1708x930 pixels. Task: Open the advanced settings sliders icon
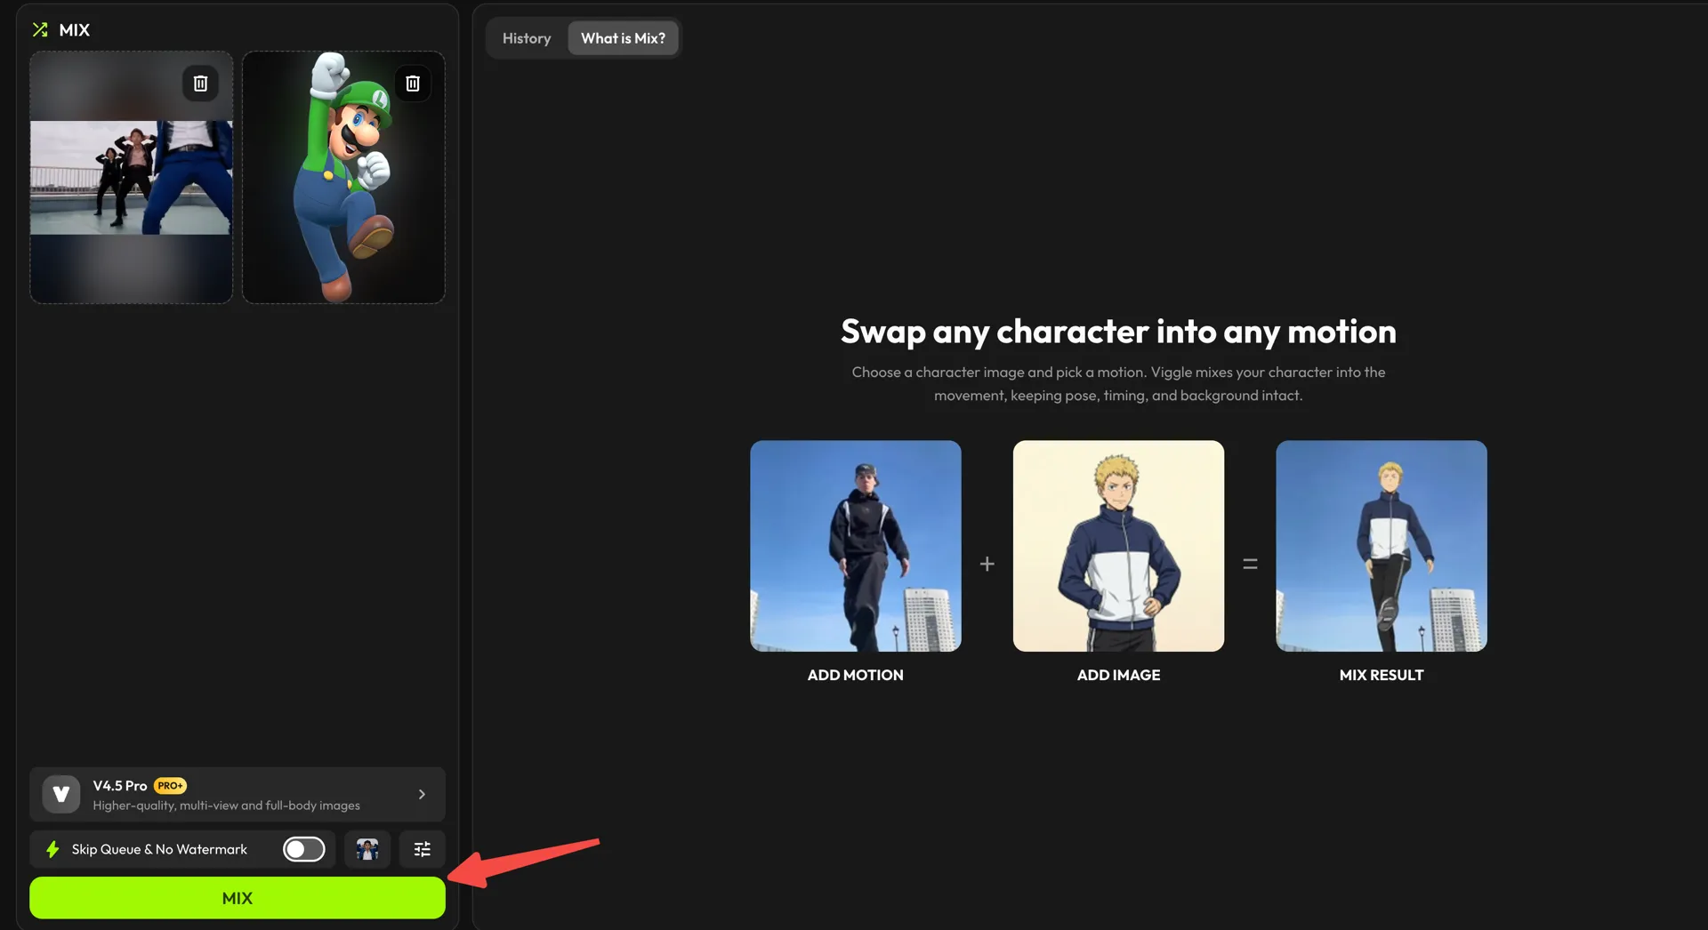[423, 849]
